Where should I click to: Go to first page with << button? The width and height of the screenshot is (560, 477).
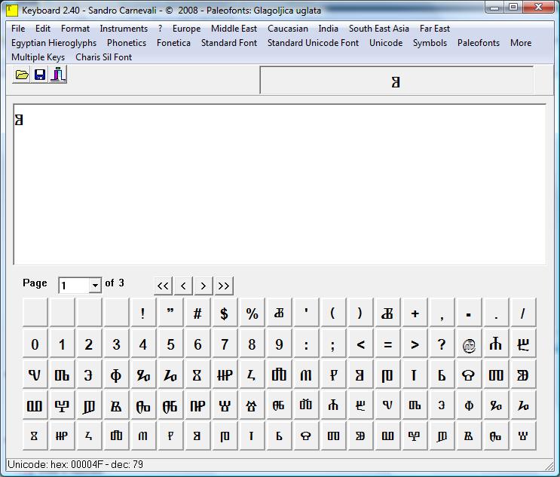click(x=164, y=286)
